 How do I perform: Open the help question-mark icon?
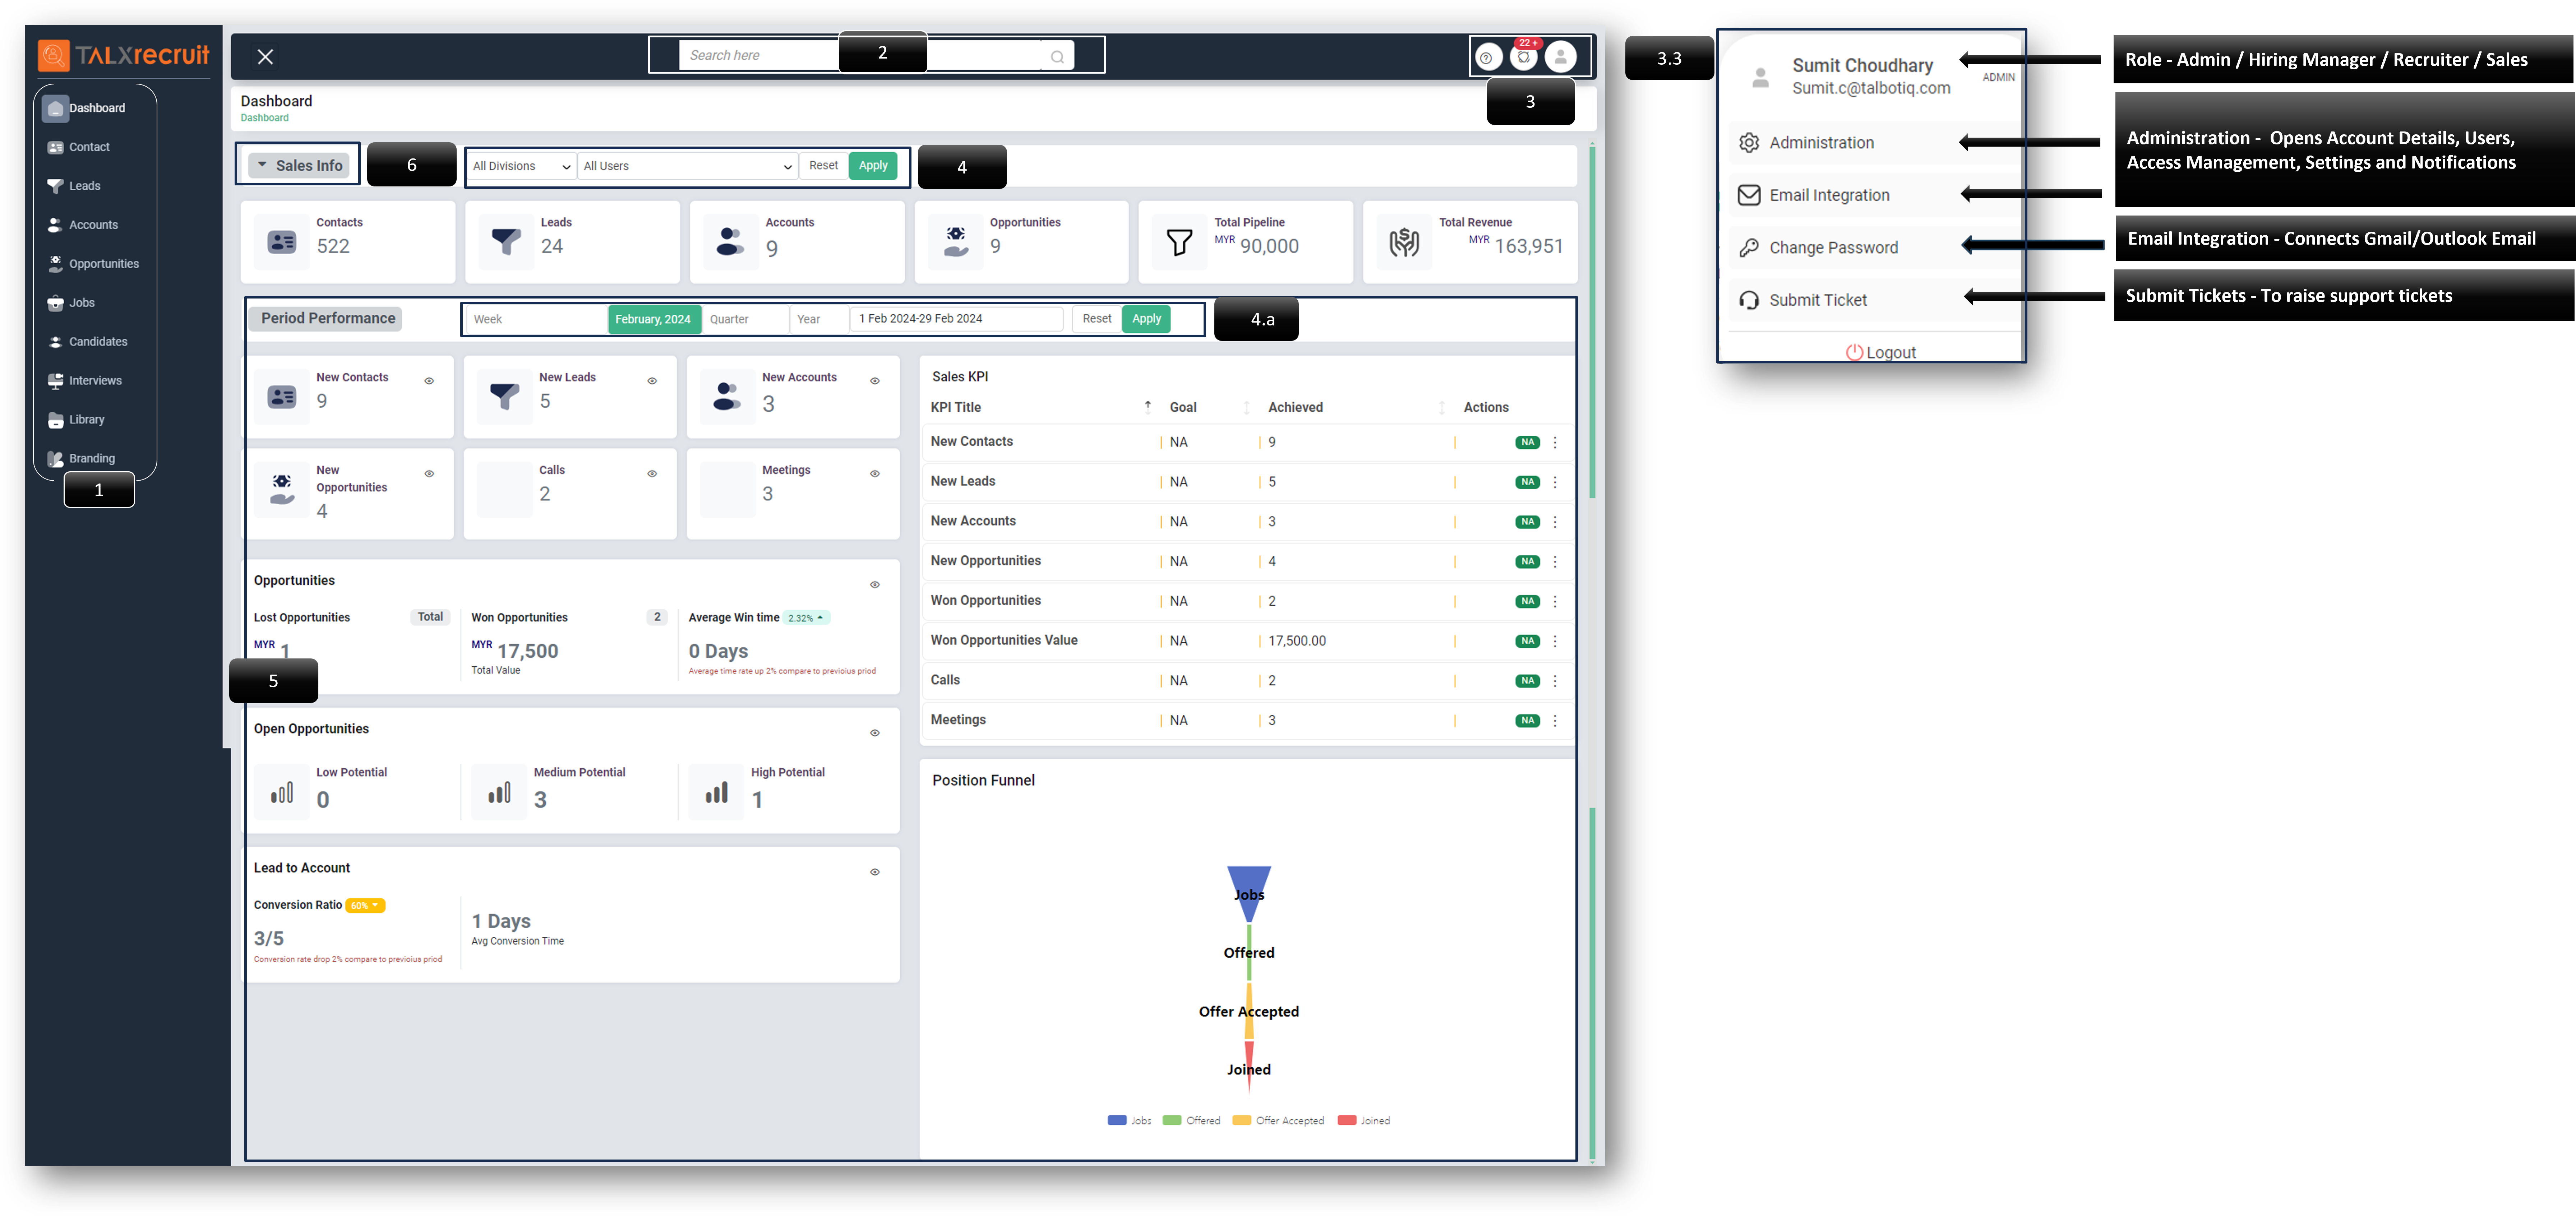pos(1487,58)
